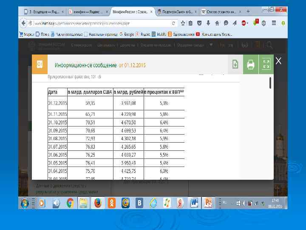Open the Windows Start button
Viewport: 306px width, 230px height.
tap(25, 203)
